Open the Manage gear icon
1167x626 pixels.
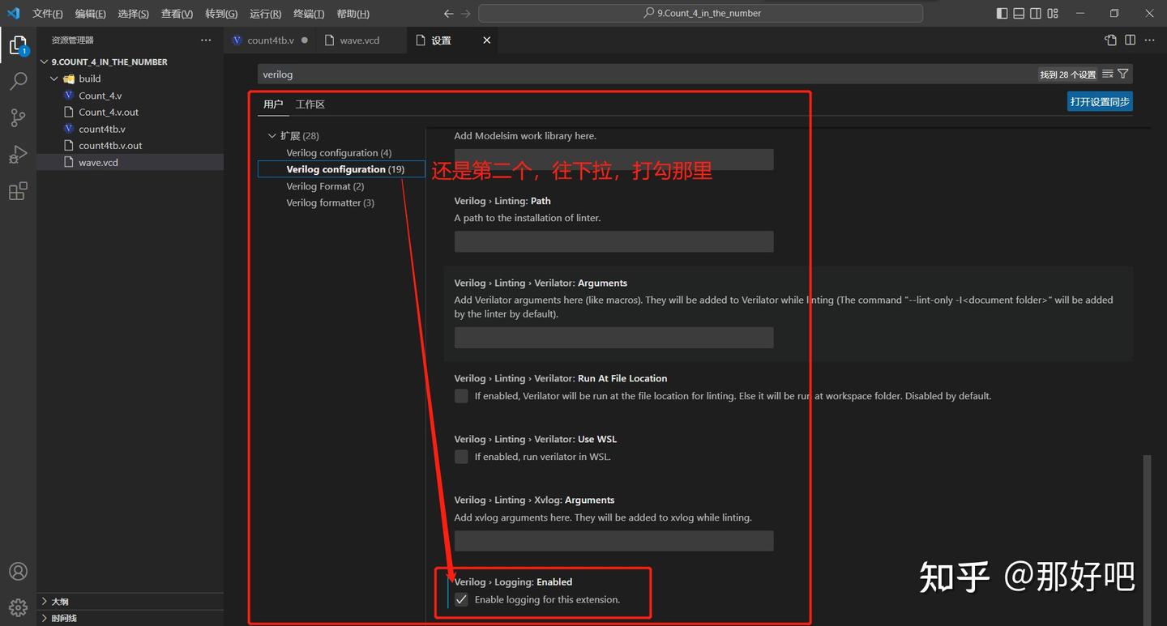click(18, 607)
